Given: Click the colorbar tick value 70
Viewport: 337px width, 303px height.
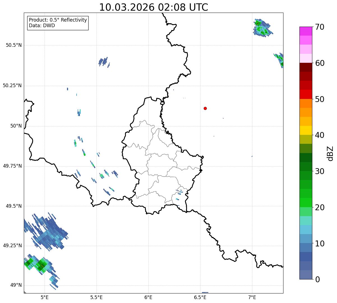Looking at the screenshot, I should [x=320, y=27].
